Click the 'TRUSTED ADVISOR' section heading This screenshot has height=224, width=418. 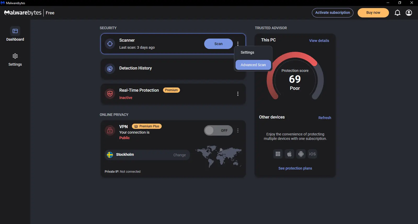pos(271,28)
